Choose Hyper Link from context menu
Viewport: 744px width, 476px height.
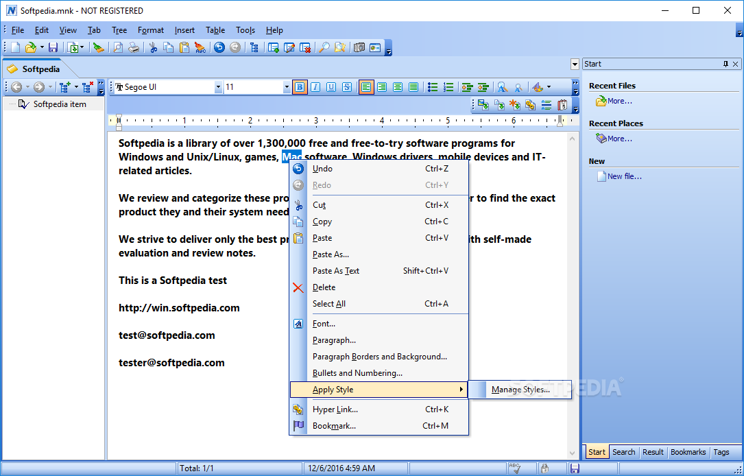pyautogui.click(x=379, y=409)
